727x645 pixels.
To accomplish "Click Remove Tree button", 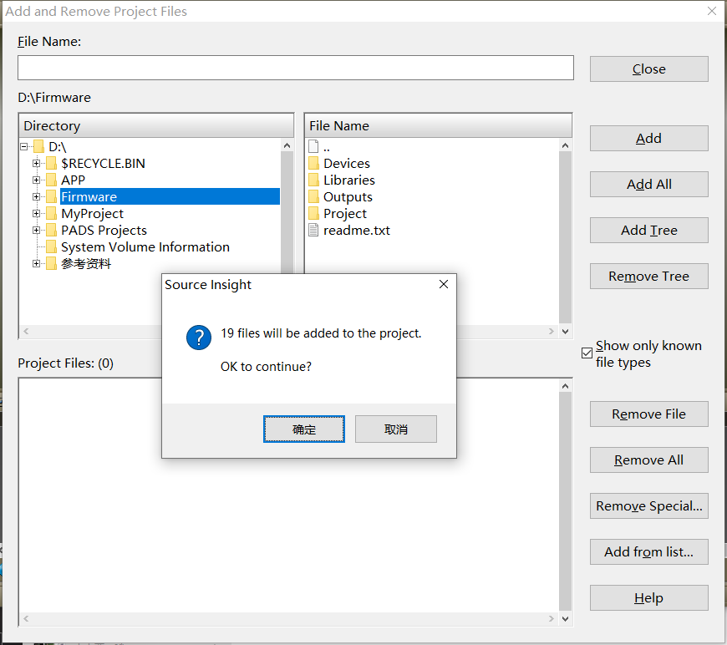I will (x=648, y=276).
